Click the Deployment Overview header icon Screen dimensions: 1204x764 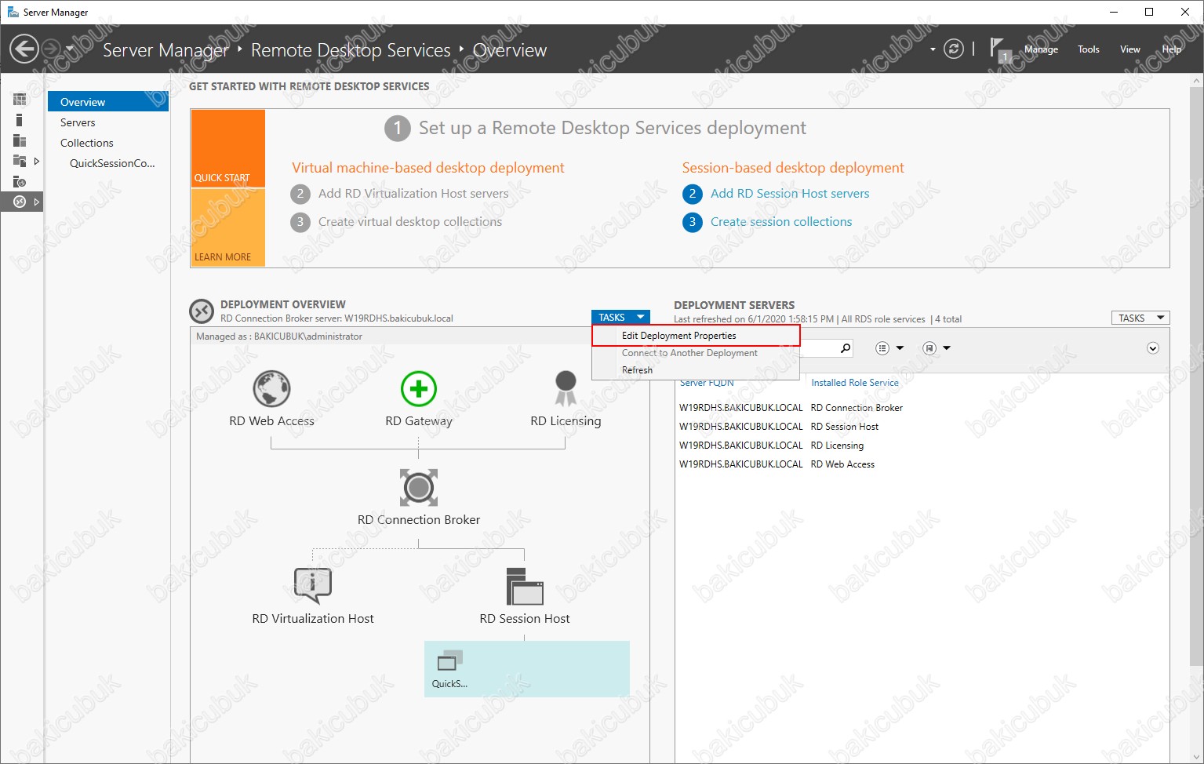(x=202, y=311)
